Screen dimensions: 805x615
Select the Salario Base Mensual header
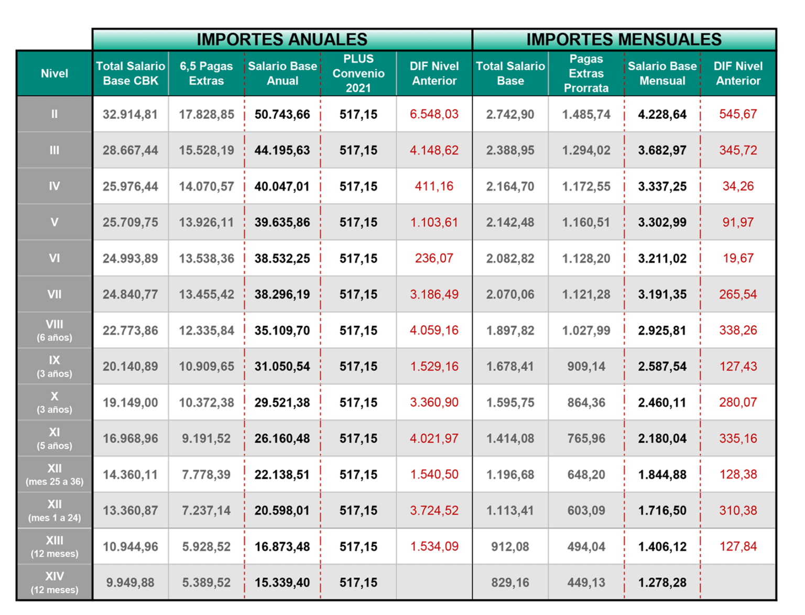[662, 73]
